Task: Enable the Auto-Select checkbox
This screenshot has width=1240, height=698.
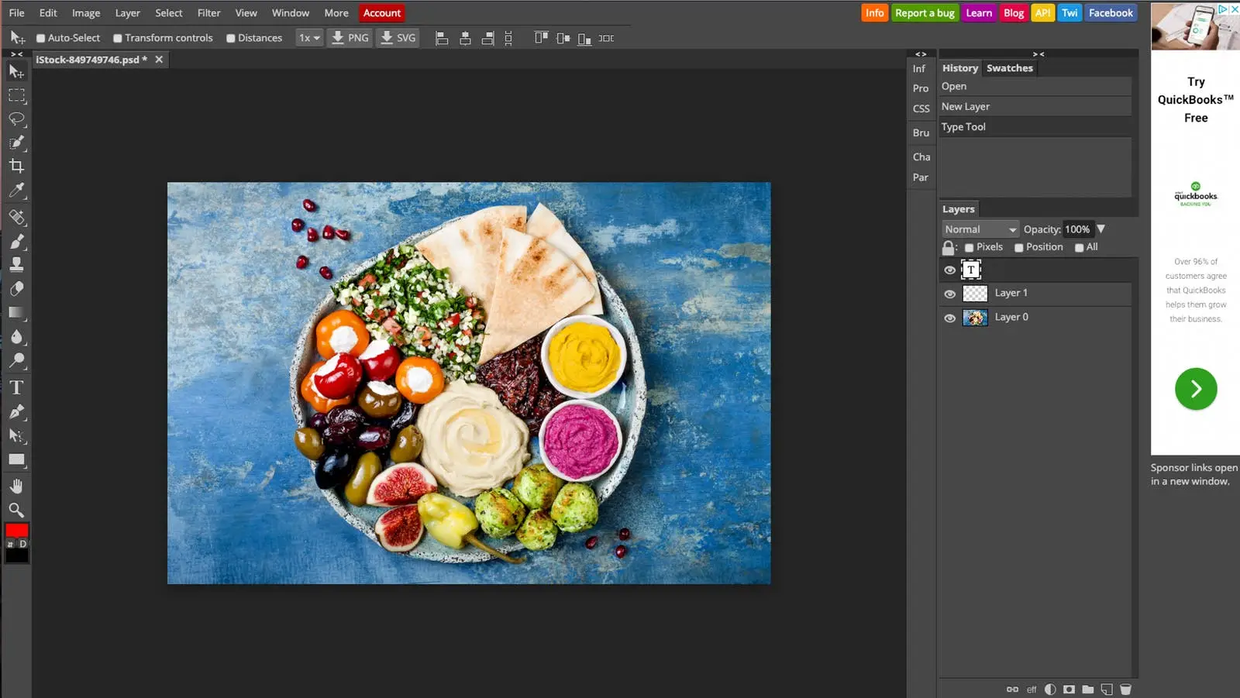Action: [x=41, y=37]
